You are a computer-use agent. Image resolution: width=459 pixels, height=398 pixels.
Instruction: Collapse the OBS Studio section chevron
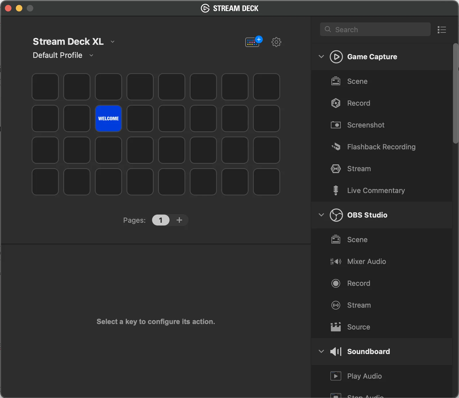pos(321,215)
